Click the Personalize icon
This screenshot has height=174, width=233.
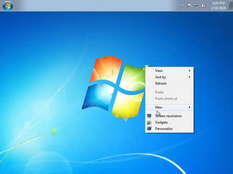[x=149, y=128]
